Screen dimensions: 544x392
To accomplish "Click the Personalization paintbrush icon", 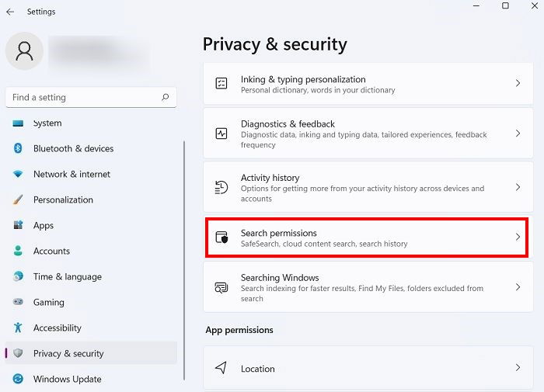I will coord(18,199).
